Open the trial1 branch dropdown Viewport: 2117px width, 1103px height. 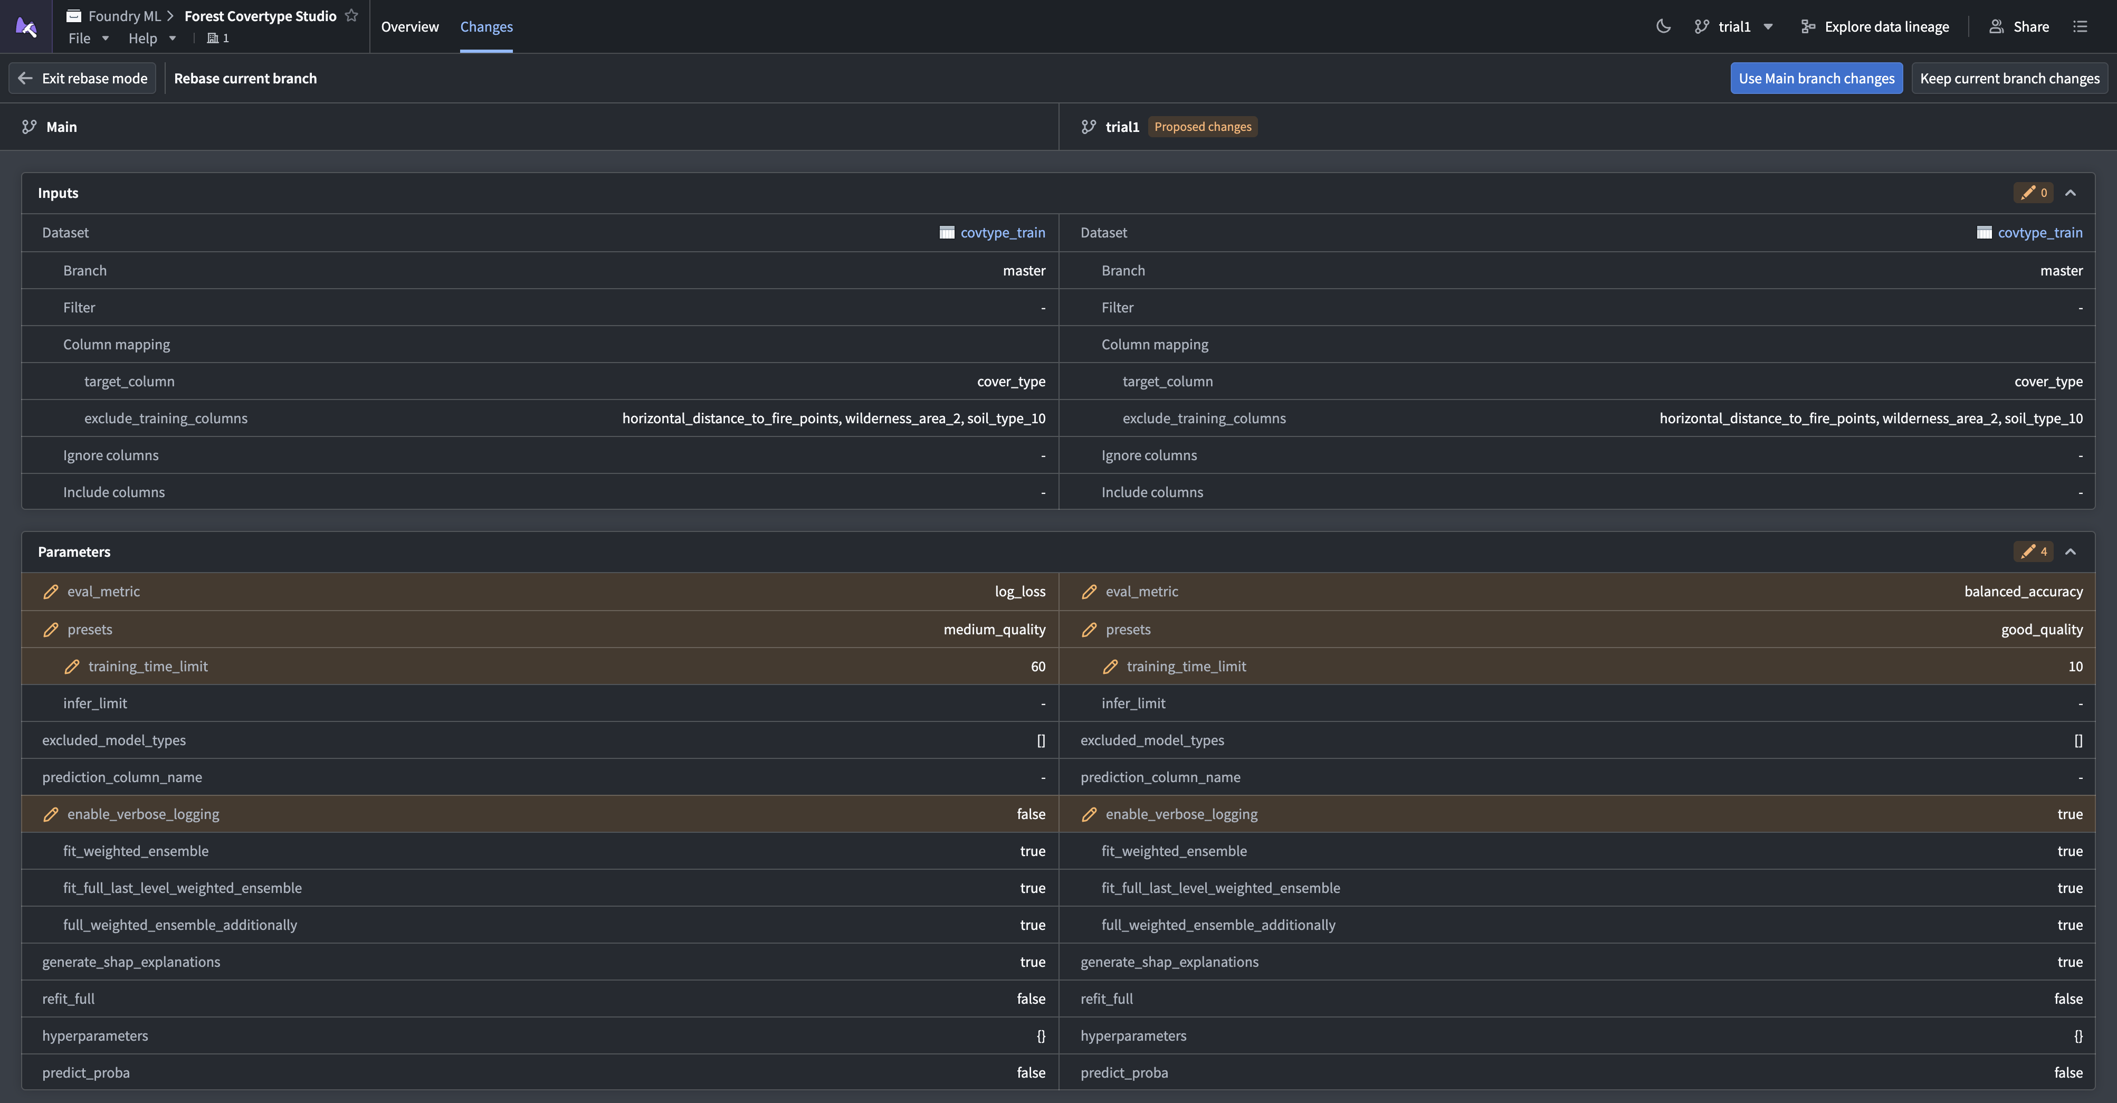(1733, 26)
